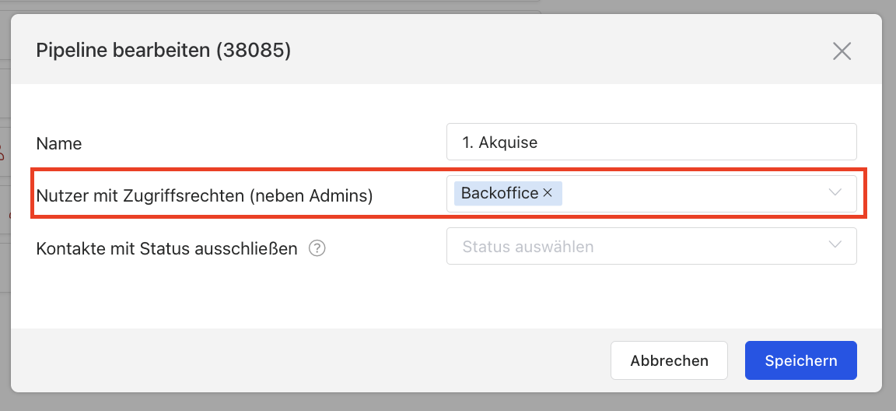Click the Kontakte mit Status ausschließen label
Image resolution: width=896 pixels, height=411 pixels.
[x=167, y=250]
